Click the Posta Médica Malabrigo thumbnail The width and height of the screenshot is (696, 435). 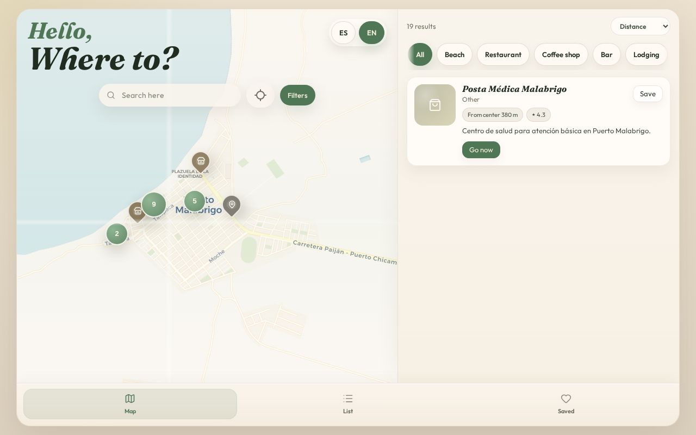435,105
